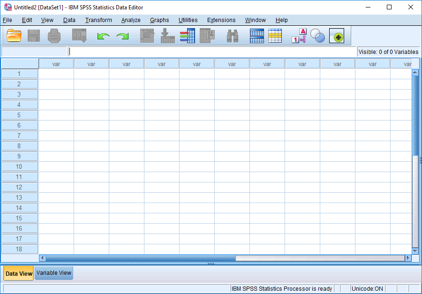
Task: Click the horizontal scrollbar right arrow
Action: 407,257
